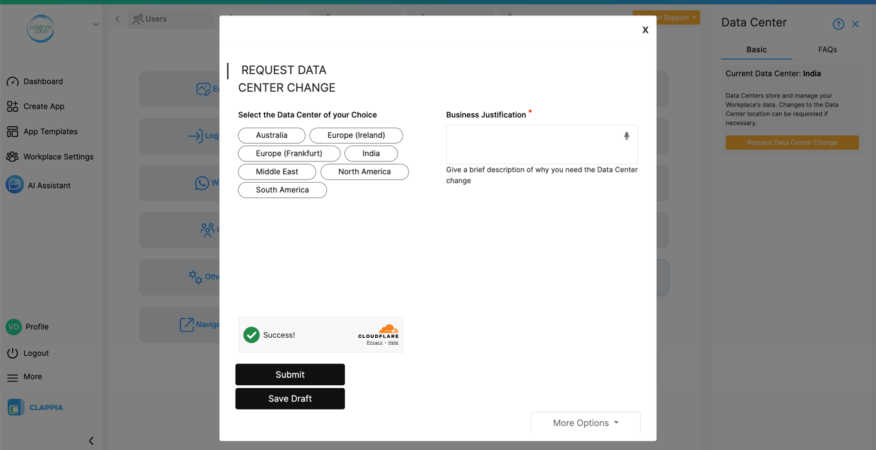Open the Cloudflare Help link
876x450 pixels.
(x=393, y=342)
